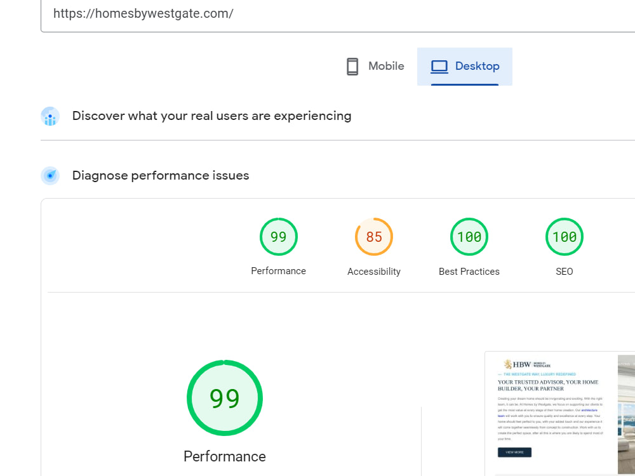Select the Desktop tab
Viewport: 635px width, 476px height.
pos(465,65)
